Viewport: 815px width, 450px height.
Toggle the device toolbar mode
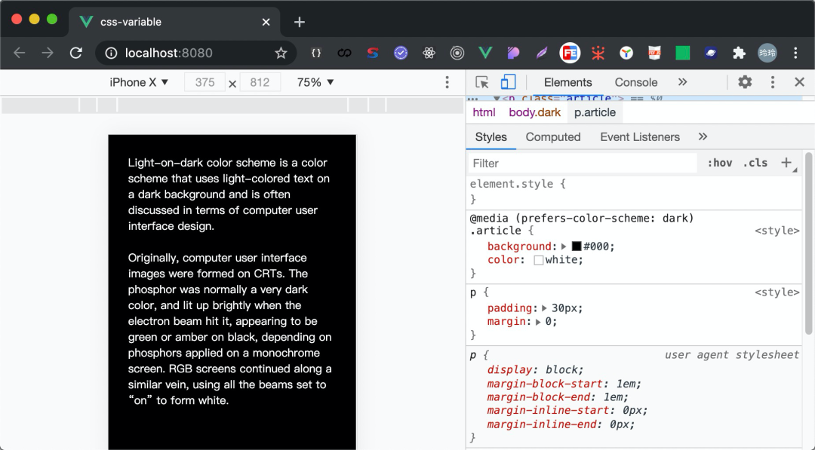pyautogui.click(x=508, y=82)
